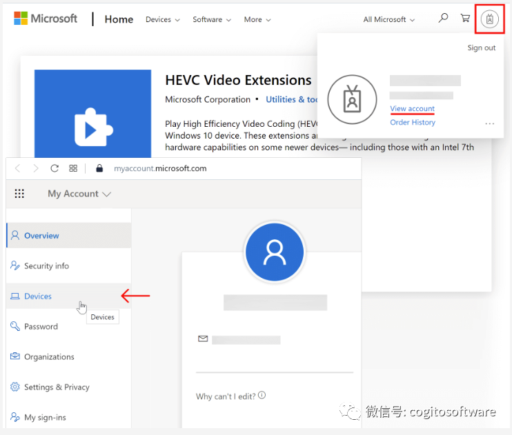This screenshot has height=435, width=512.
Task: Open the Order History link
Action: (x=413, y=123)
